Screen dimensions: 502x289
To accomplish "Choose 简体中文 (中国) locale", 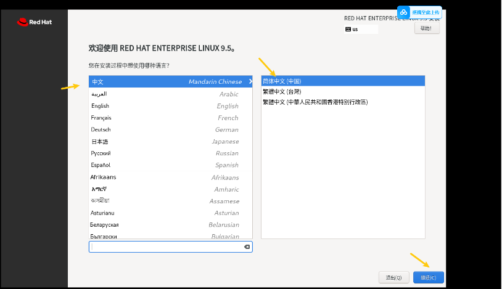I will (x=343, y=81).
